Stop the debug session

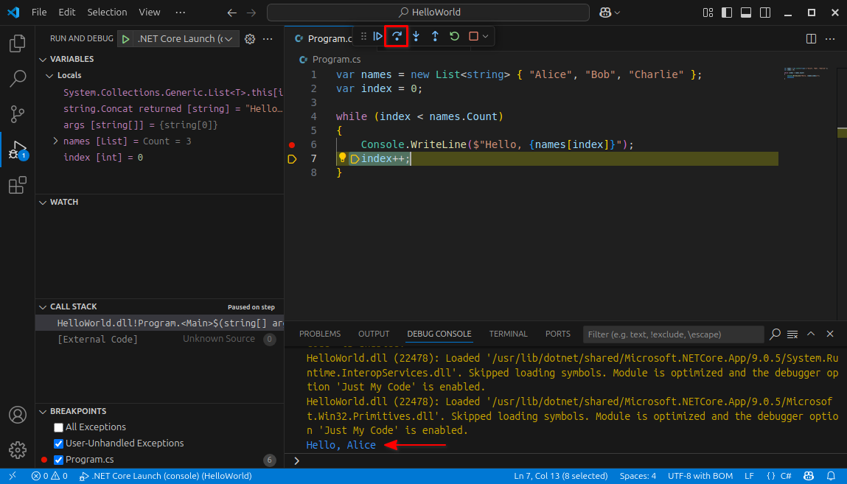tap(473, 36)
